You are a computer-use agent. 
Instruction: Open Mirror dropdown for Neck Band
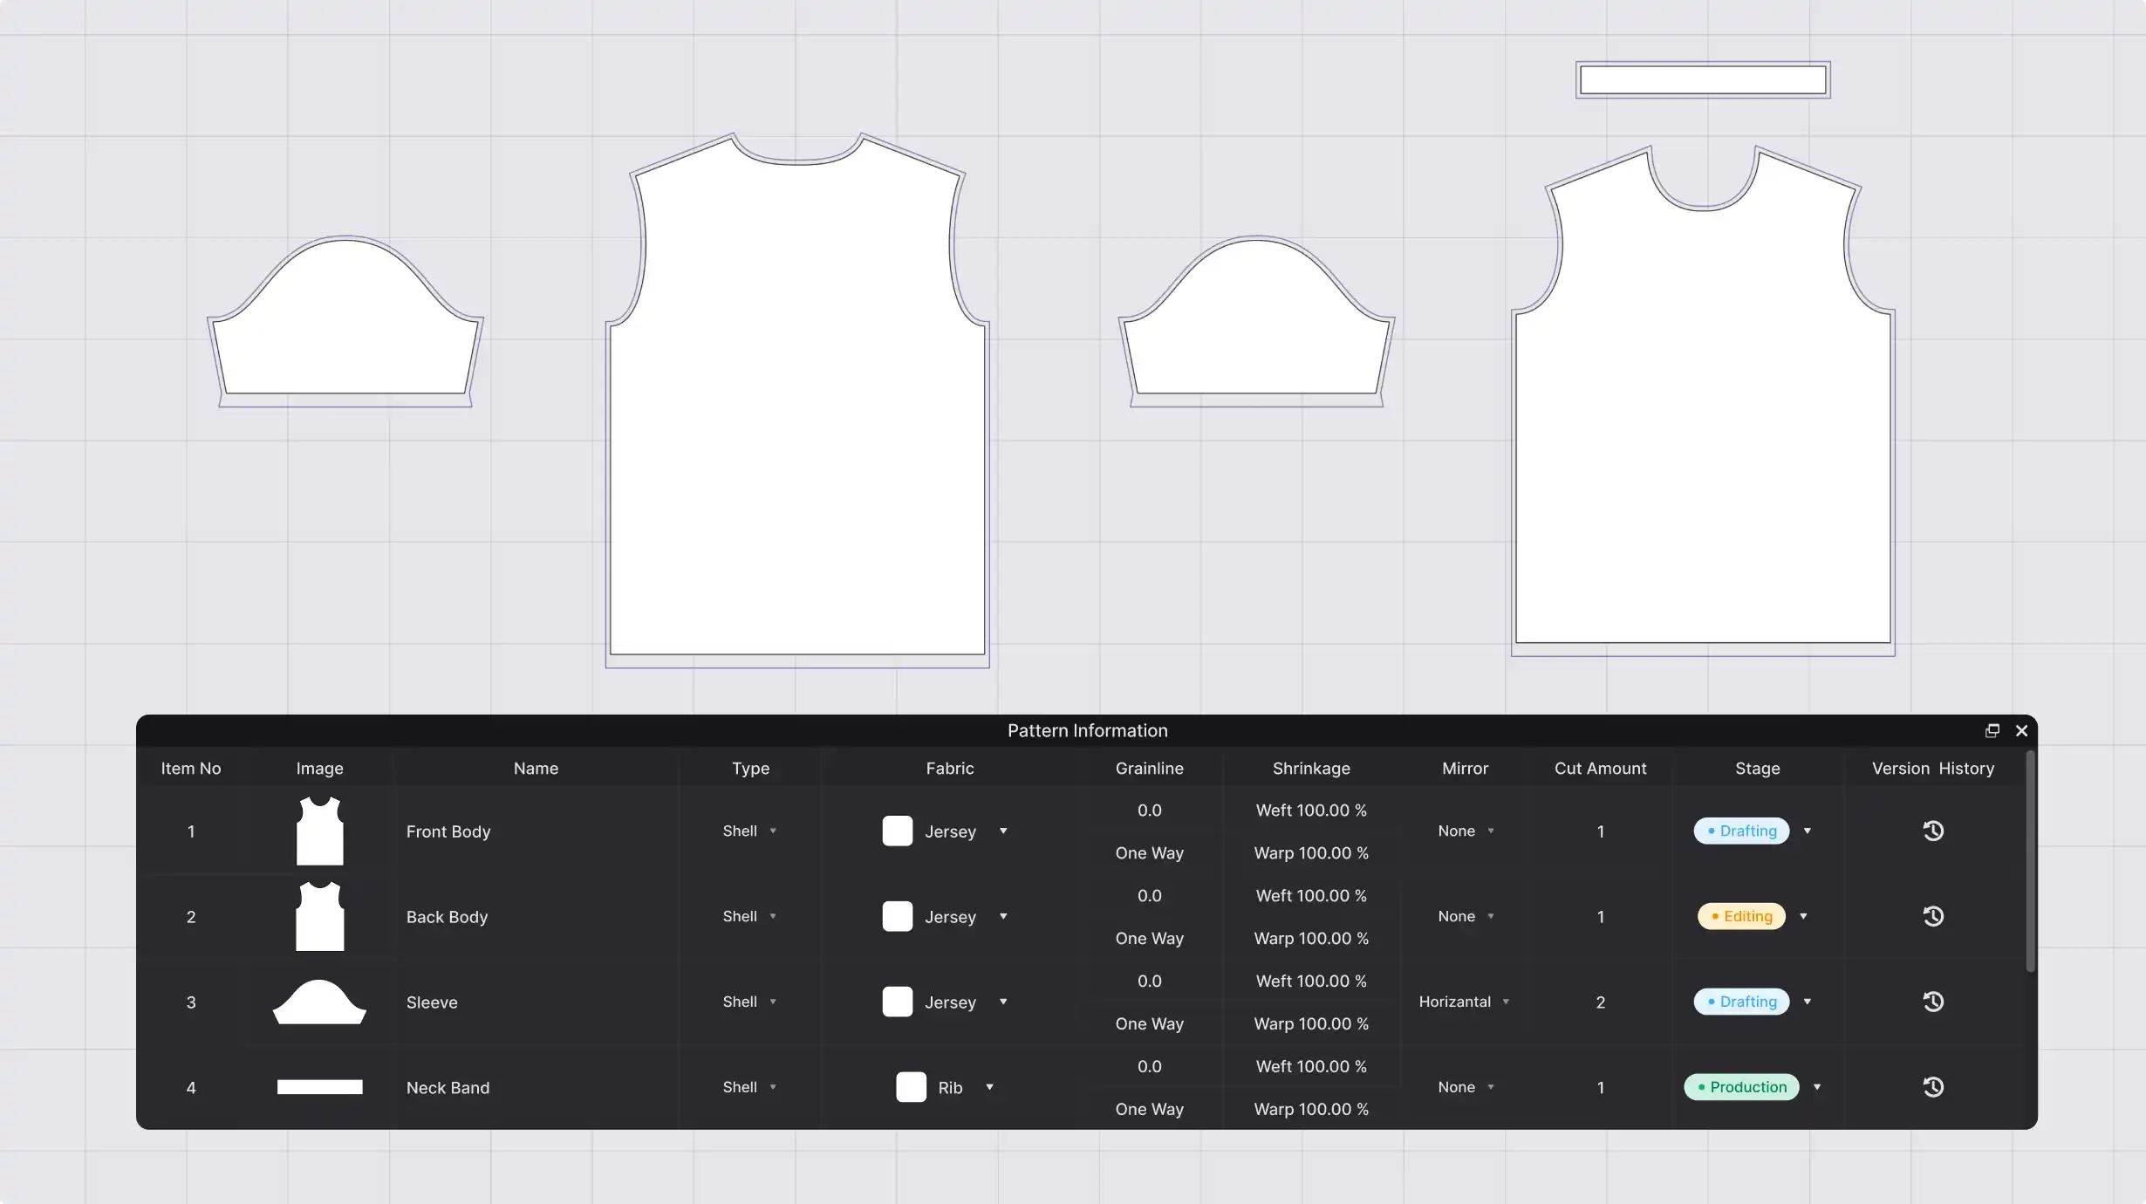pyautogui.click(x=1466, y=1087)
